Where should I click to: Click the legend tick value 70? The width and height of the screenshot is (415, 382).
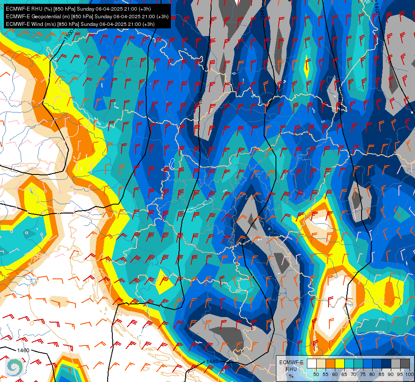(x=354, y=374)
